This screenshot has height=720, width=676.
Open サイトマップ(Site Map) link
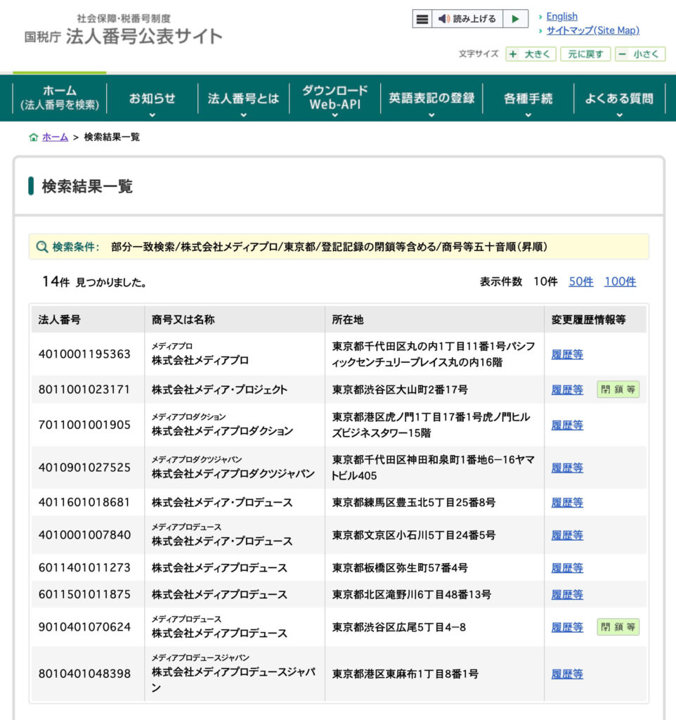click(x=592, y=30)
